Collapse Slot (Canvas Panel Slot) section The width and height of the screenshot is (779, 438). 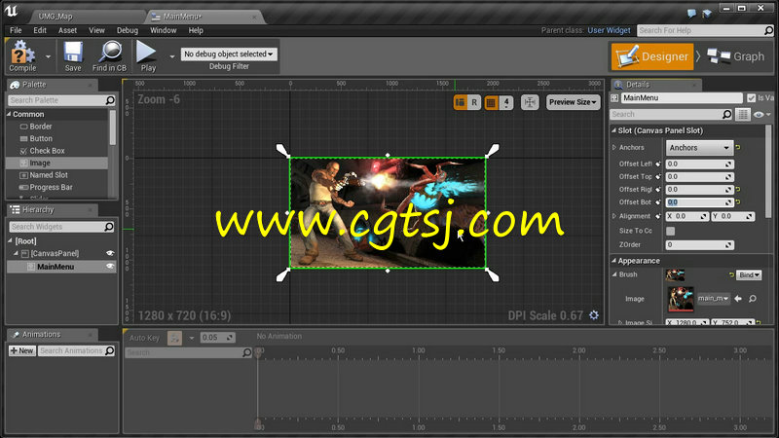[614, 130]
